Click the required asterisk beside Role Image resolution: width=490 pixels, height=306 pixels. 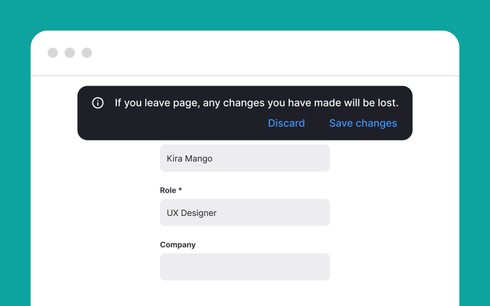pos(180,189)
